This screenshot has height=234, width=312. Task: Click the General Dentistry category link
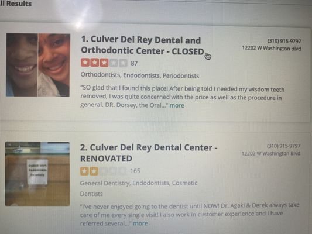(x=105, y=183)
